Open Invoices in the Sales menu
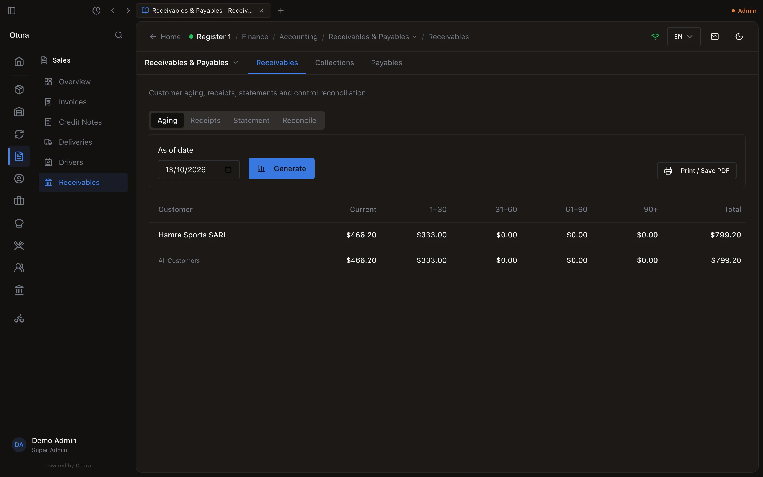Screen dimensions: 763x477 point(83,102)
